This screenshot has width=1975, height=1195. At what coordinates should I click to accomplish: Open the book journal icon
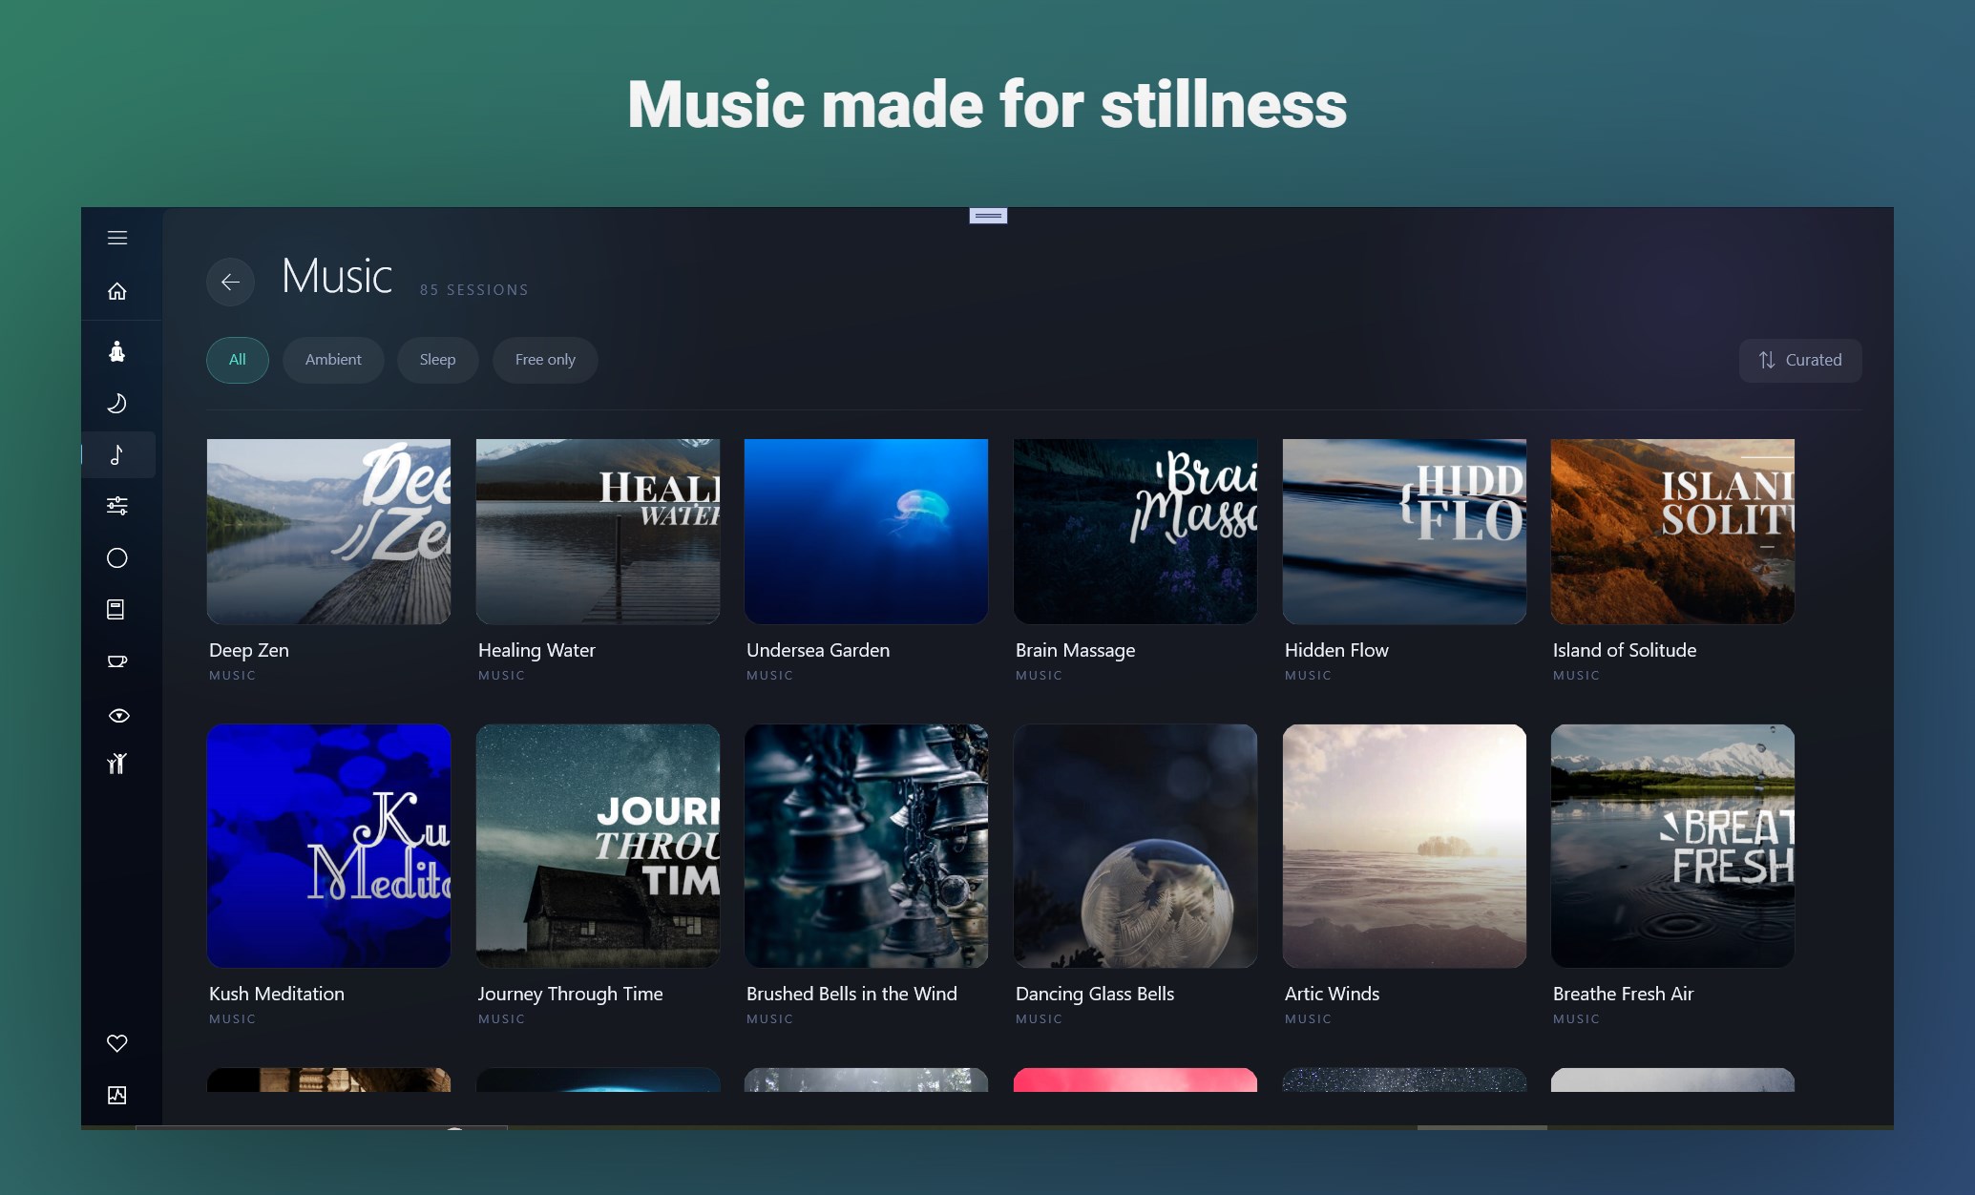click(116, 610)
